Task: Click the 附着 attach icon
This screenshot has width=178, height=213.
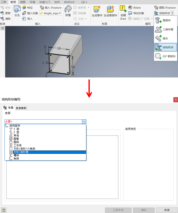Action: (x=68, y=9)
